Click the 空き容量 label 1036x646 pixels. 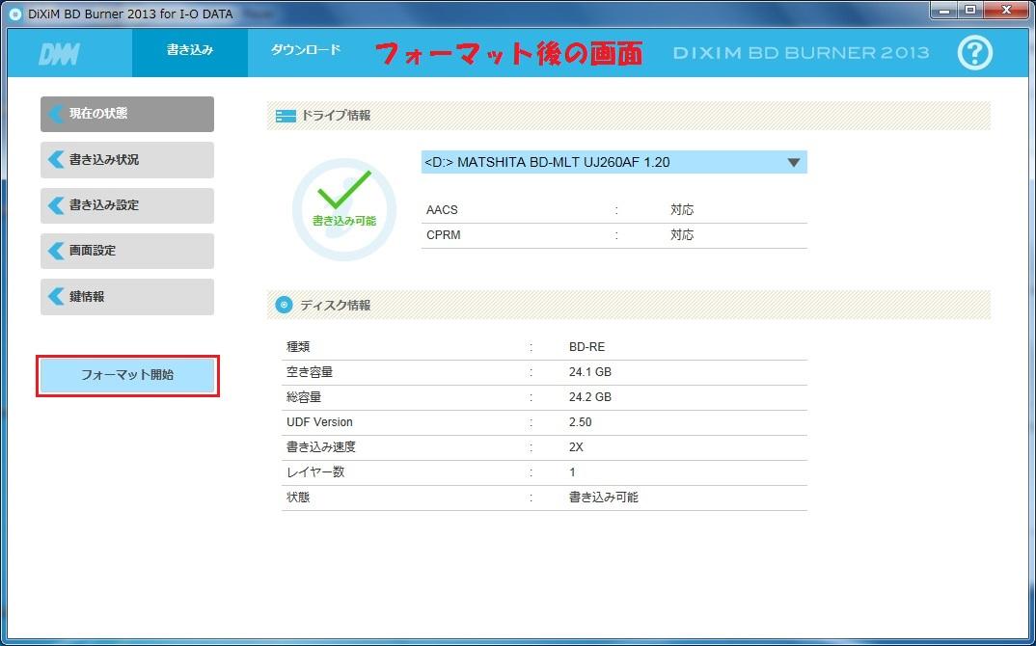(310, 372)
